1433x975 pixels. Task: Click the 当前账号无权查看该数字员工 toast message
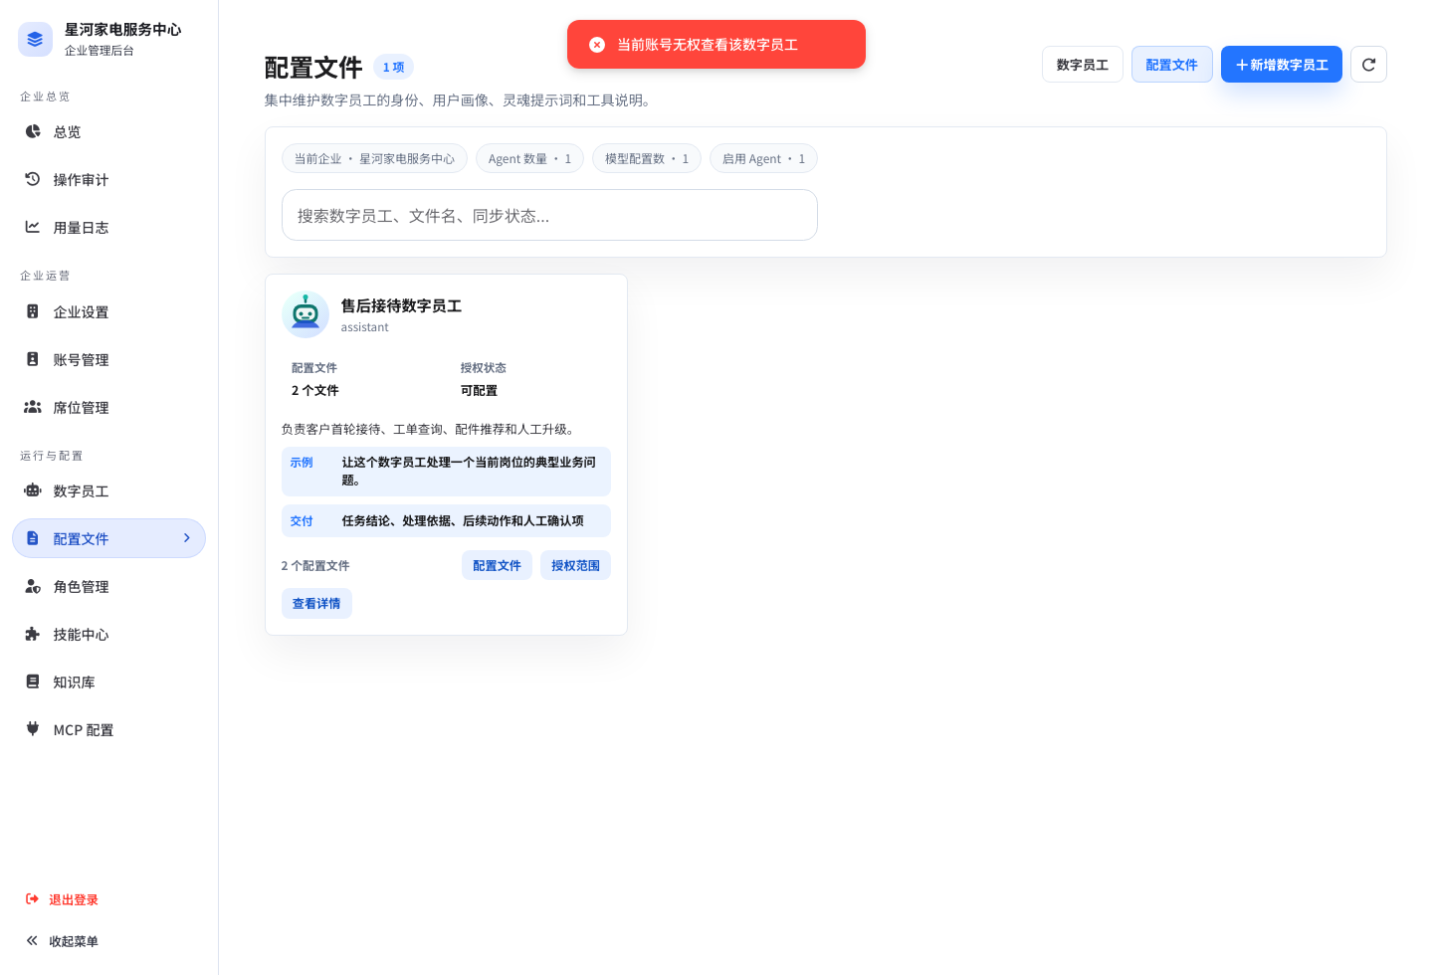[x=708, y=45]
